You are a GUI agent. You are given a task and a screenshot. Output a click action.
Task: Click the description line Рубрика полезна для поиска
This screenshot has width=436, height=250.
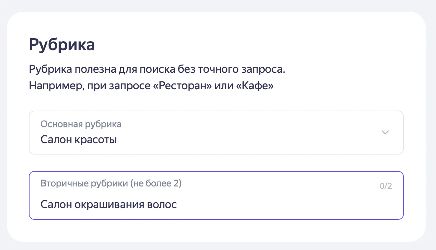157,69
